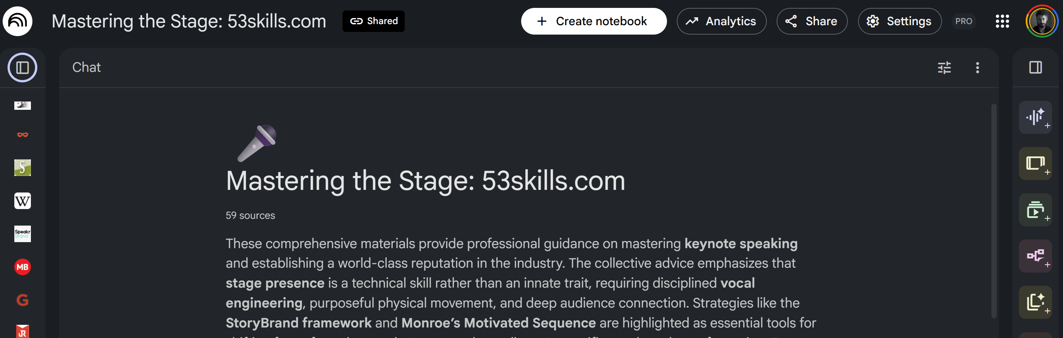Open the chat three-dot options menu
The image size is (1063, 338).
coord(977,68)
